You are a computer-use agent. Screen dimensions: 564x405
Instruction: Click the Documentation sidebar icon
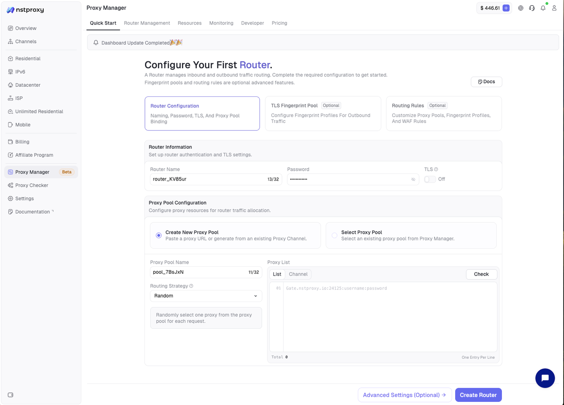pyautogui.click(x=11, y=212)
